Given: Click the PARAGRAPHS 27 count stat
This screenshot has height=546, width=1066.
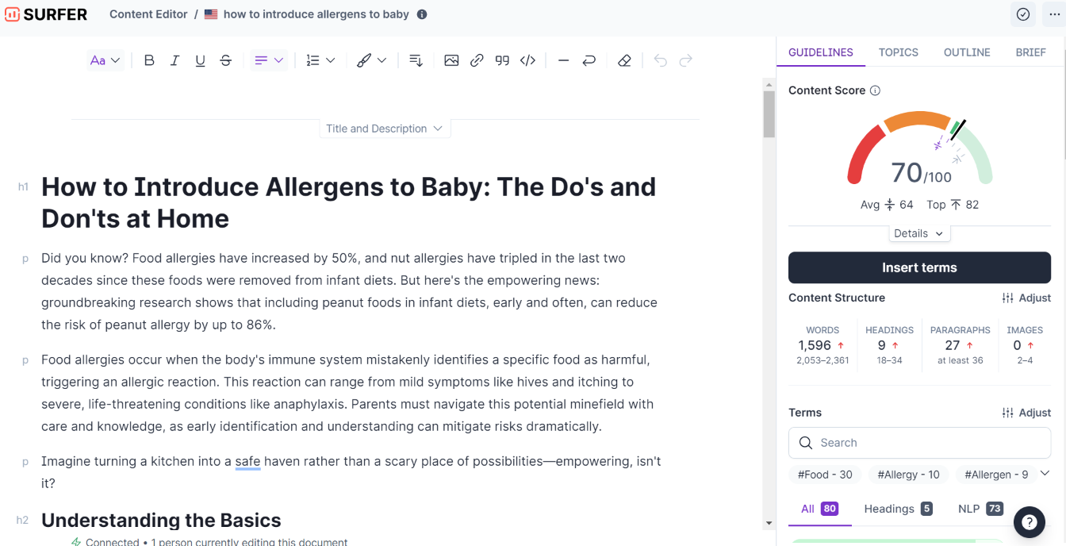Looking at the screenshot, I should [960, 345].
